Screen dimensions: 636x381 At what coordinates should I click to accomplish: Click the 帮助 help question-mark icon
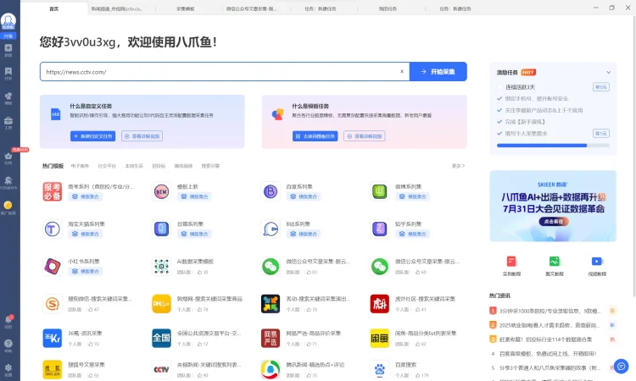(8, 344)
